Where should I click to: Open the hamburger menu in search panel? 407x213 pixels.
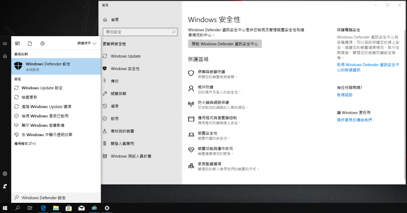(5, 44)
